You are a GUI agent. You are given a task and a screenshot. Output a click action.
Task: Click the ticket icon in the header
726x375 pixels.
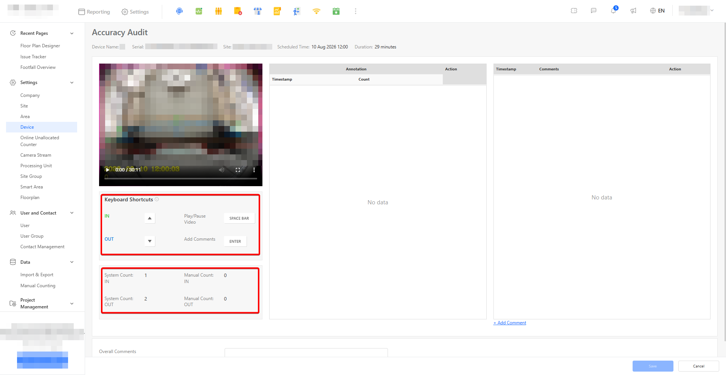pyautogui.click(x=574, y=11)
